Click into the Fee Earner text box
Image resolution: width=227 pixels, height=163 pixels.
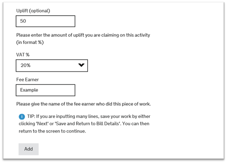pyautogui.click(x=45, y=90)
